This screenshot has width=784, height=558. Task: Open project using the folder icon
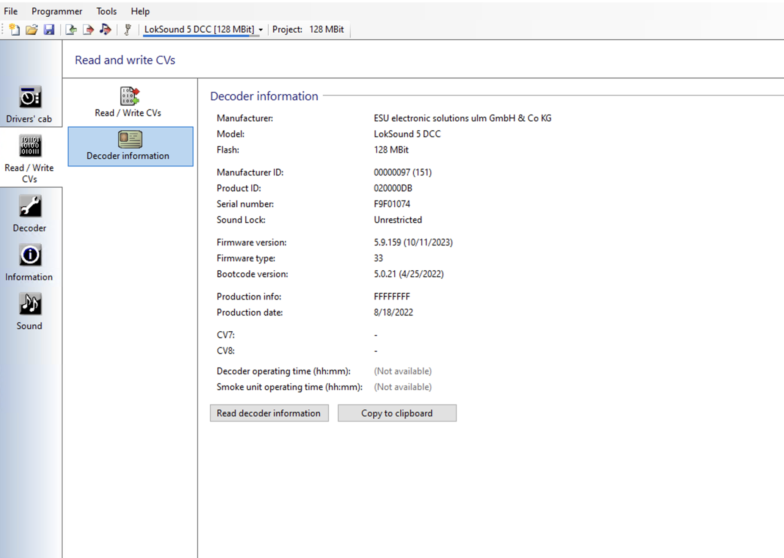click(32, 29)
